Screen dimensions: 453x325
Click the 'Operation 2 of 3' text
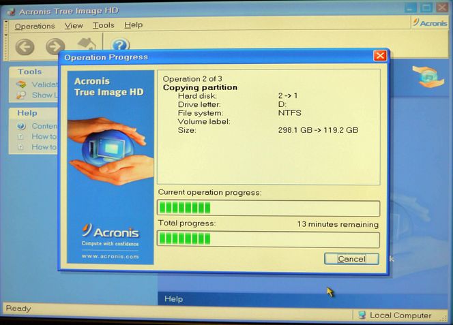[192, 79]
